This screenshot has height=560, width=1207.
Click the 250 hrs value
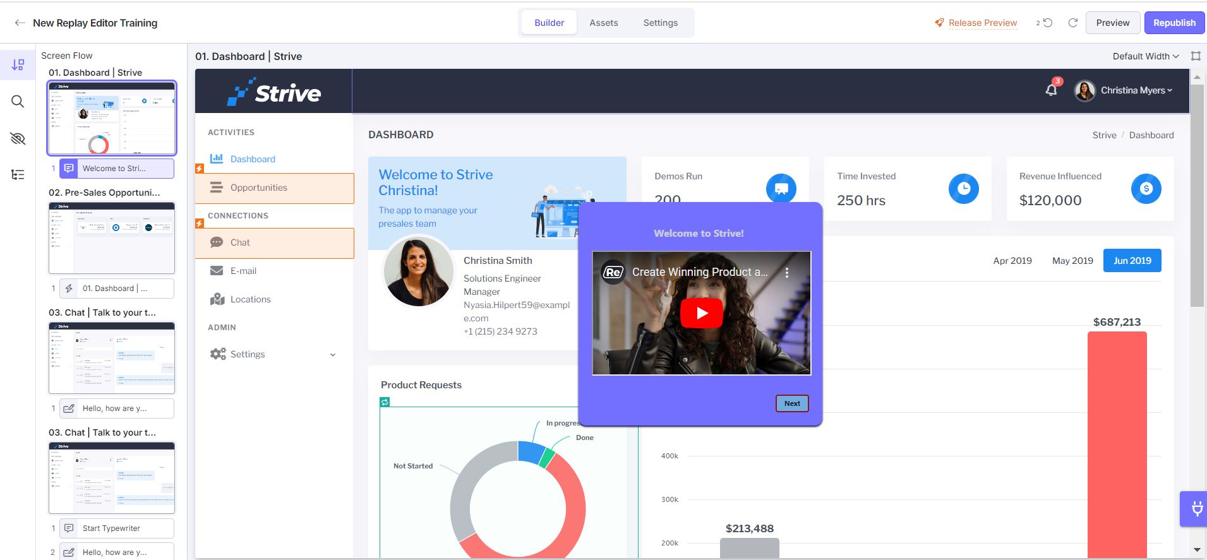click(x=861, y=201)
